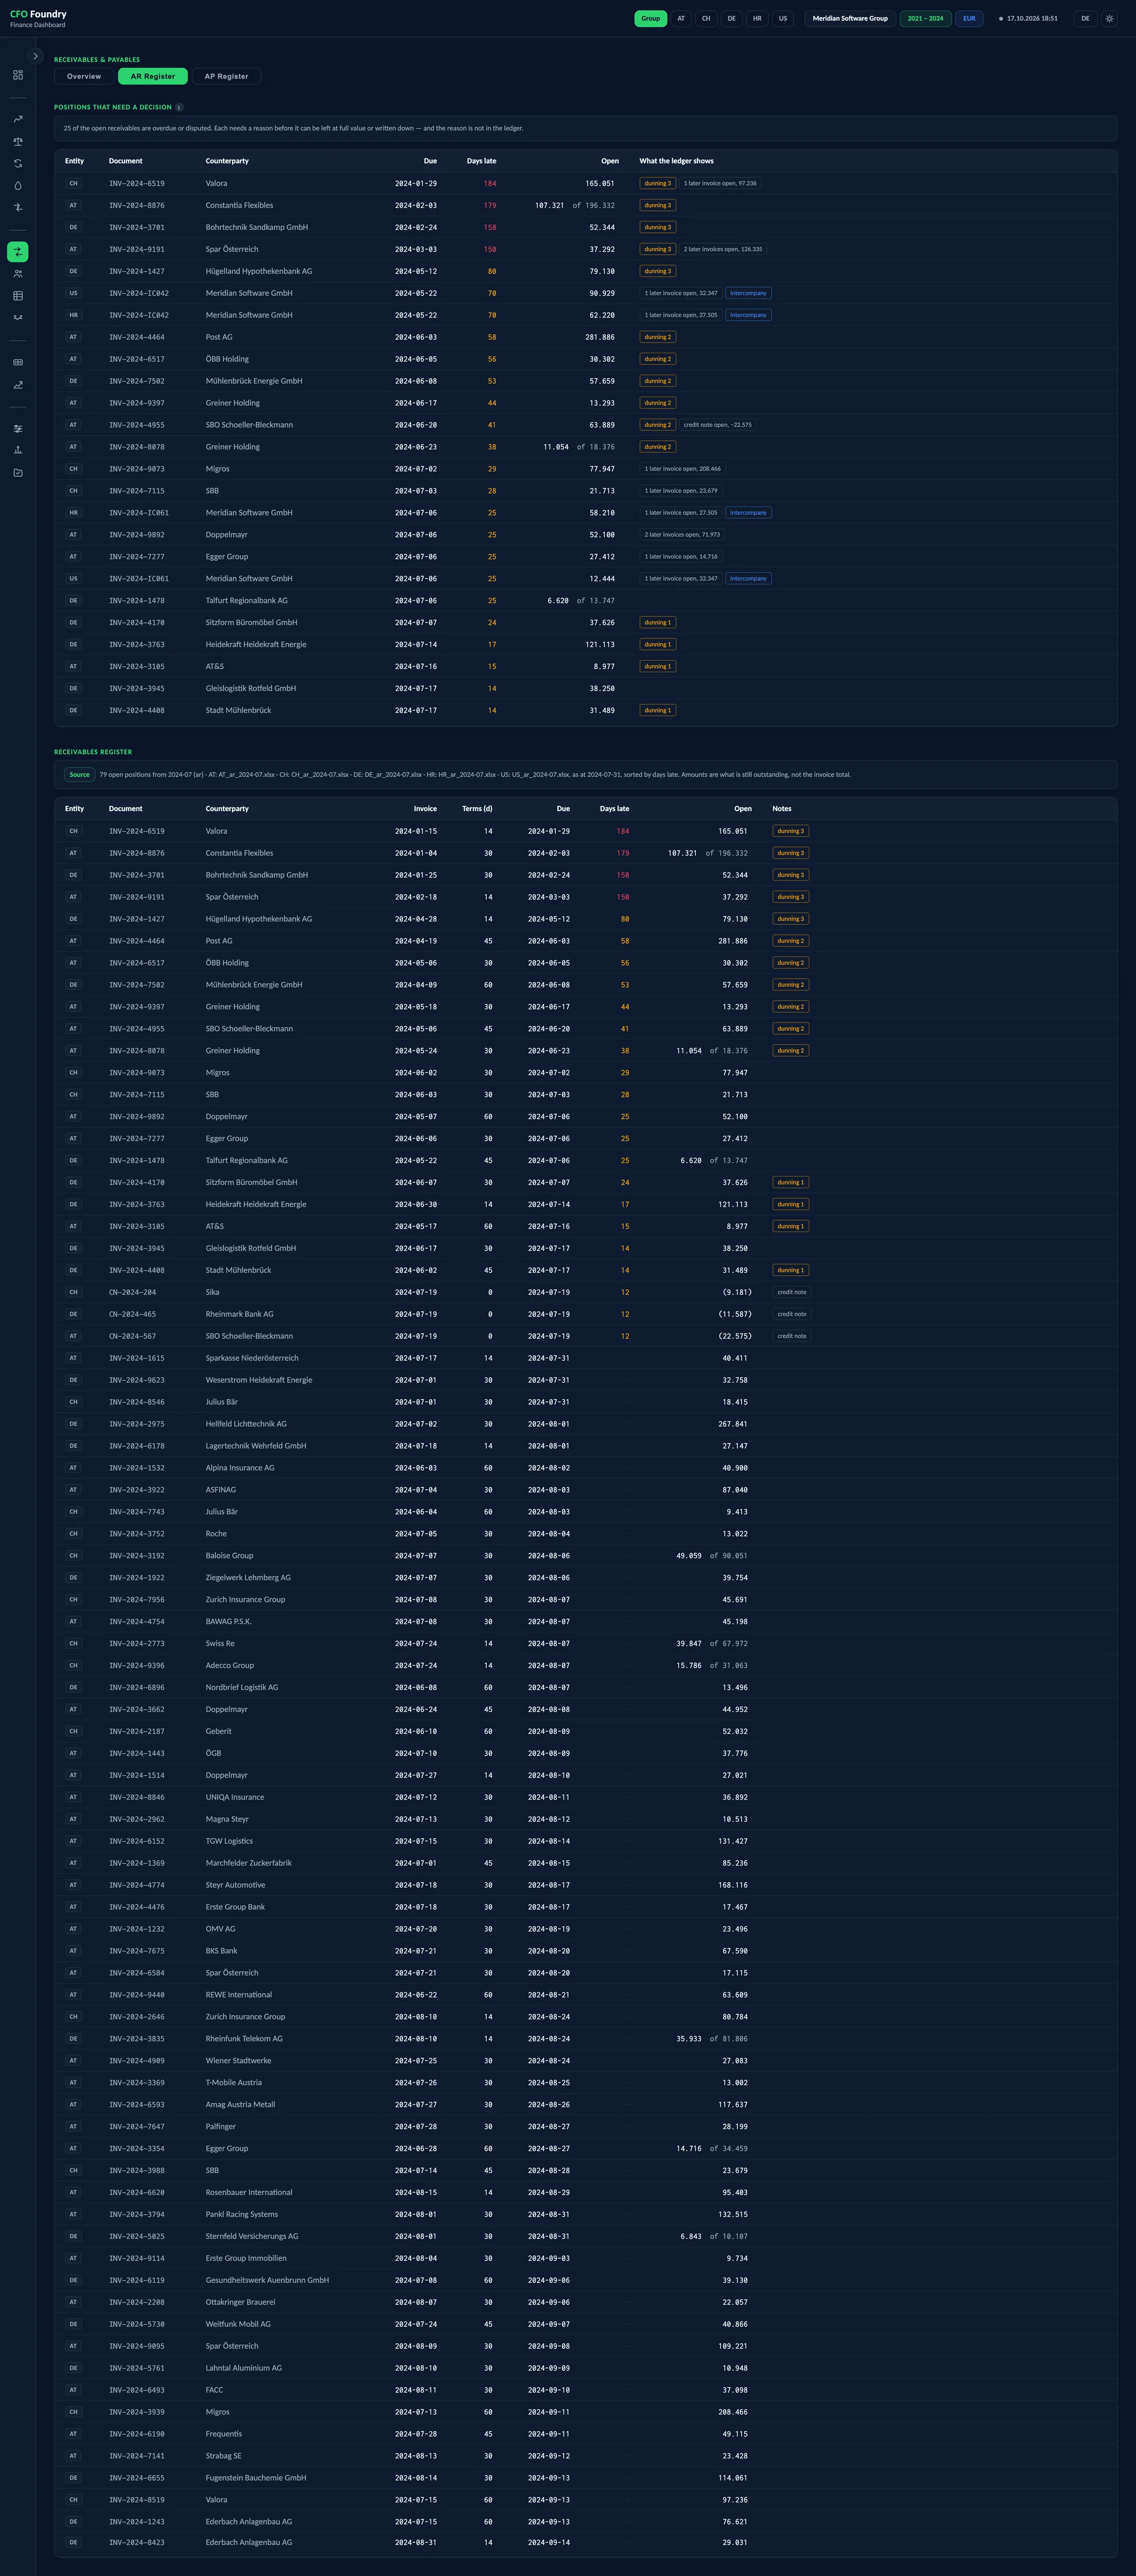1136x2576 pixels.
Task: Click the highlighted green receivables arrows icon
Action: pos(18,252)
